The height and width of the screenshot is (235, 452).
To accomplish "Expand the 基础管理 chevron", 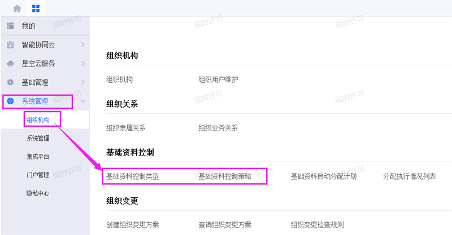I will click(x=82, y=82).
